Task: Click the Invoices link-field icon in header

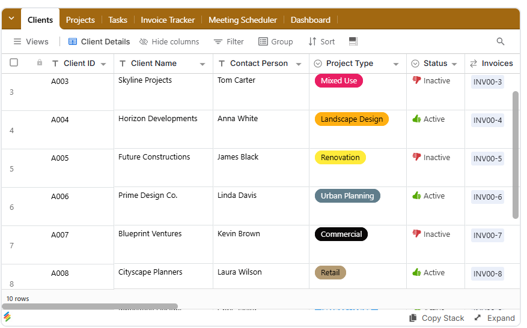Action: [x=474, y=64]
